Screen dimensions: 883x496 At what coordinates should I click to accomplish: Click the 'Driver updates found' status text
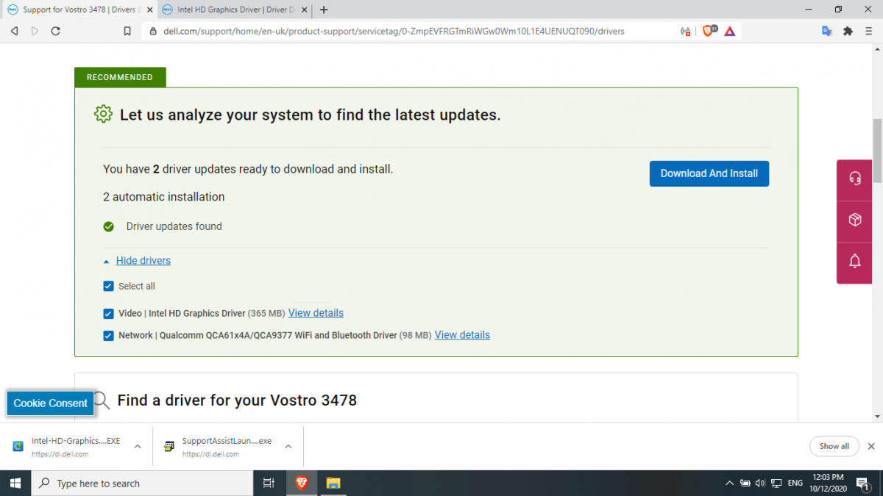point(174,226)
